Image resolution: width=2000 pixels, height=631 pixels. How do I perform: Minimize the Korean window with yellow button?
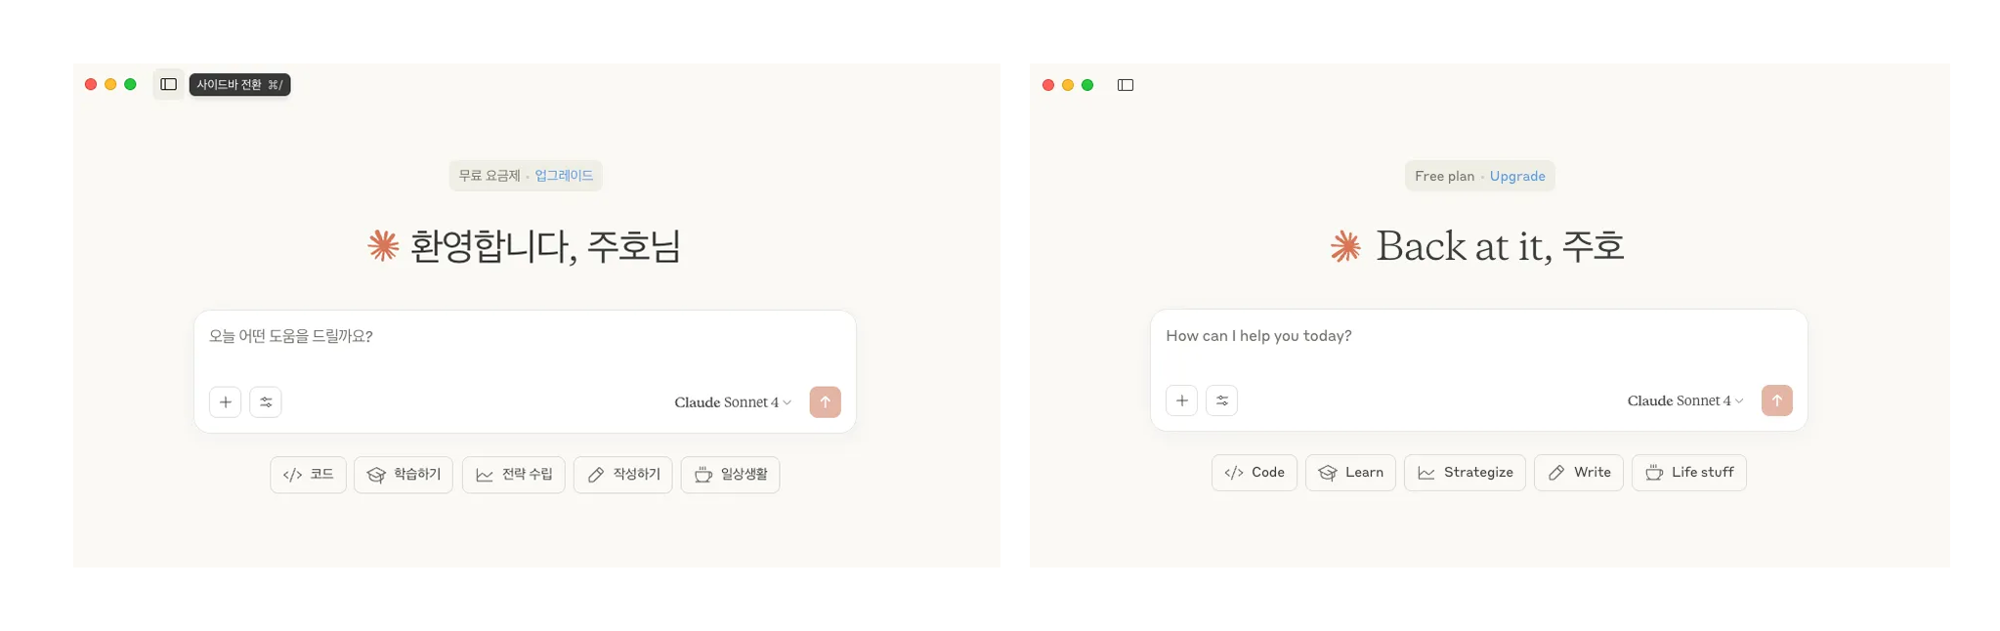coord(110,84)
